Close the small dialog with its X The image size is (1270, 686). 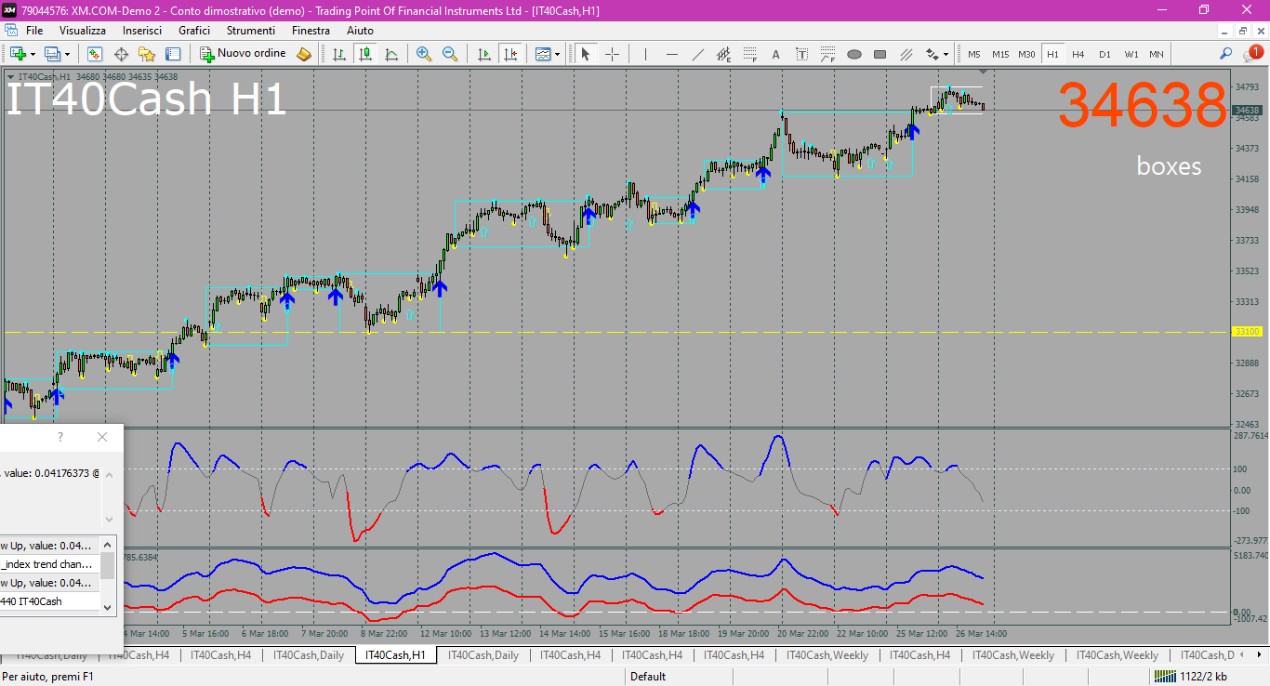(102, 437)
